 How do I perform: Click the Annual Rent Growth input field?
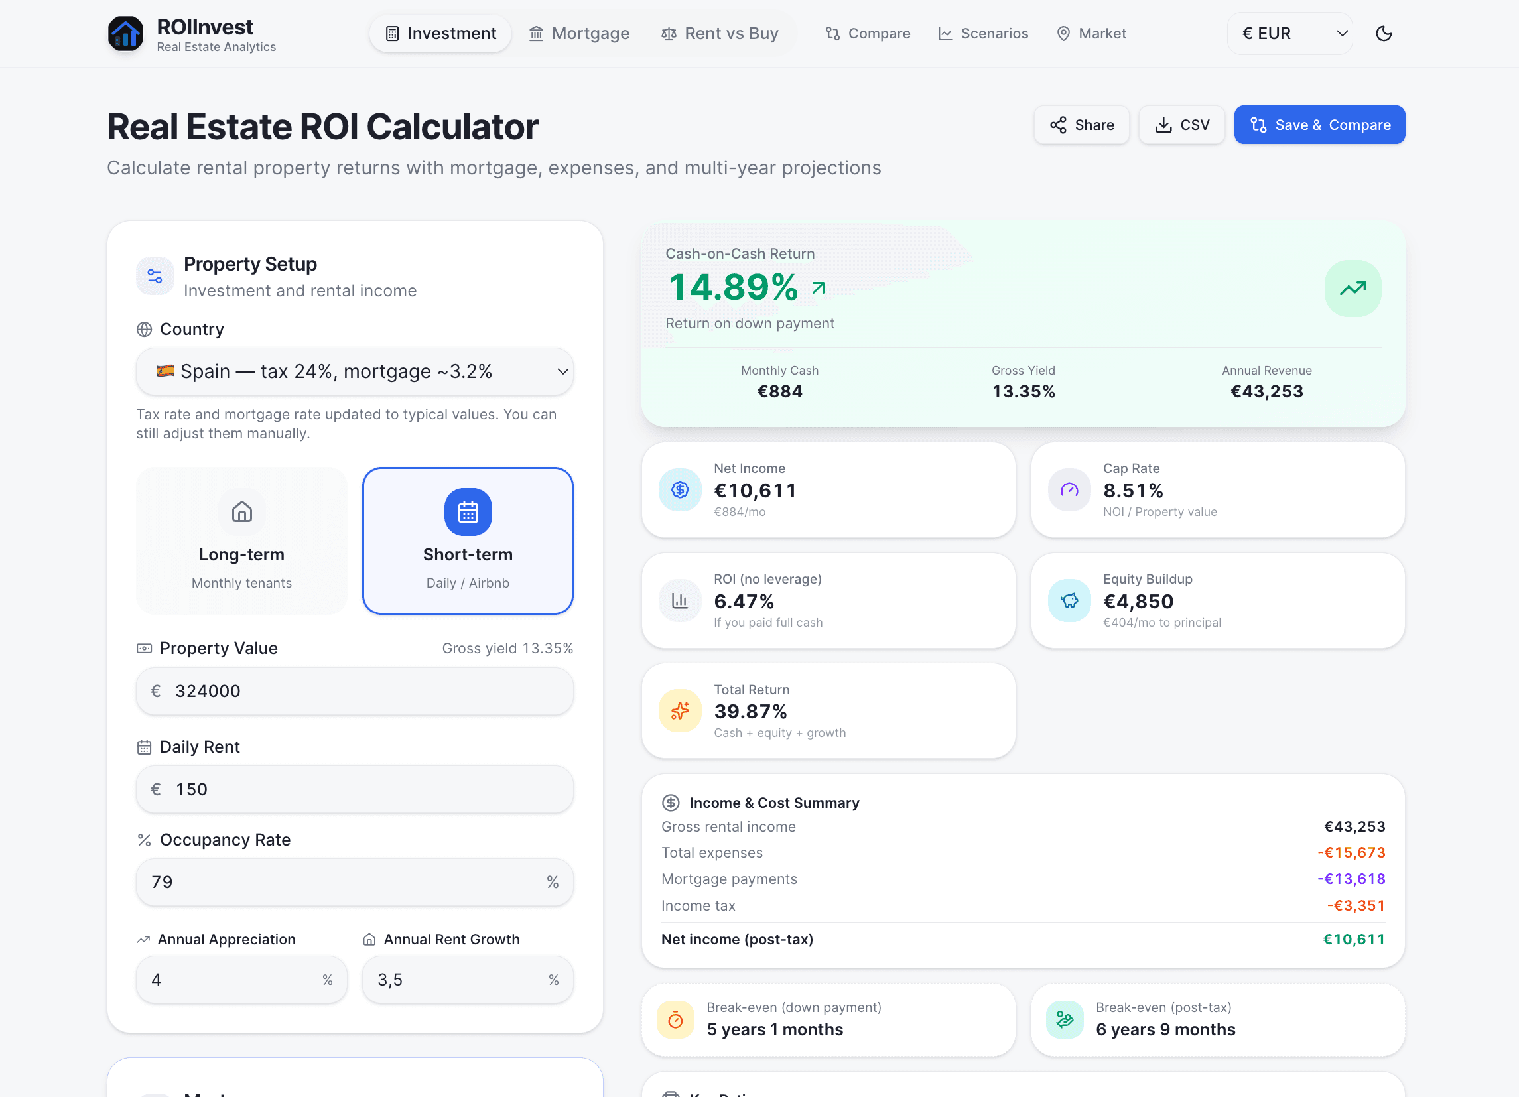(468, 979)
